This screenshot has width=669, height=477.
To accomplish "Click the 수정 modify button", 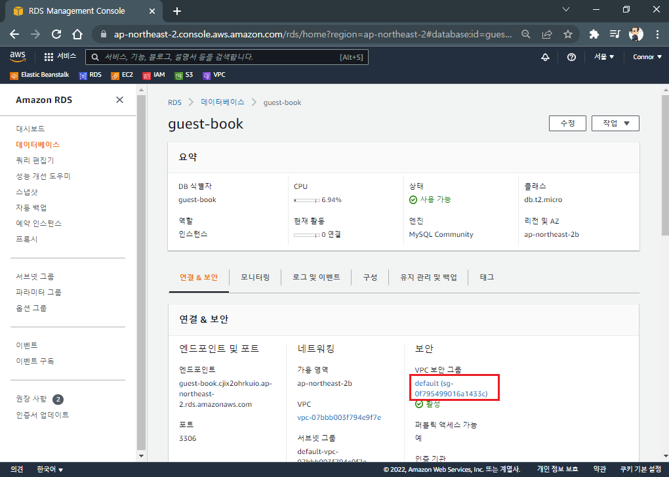I will 567,123.
